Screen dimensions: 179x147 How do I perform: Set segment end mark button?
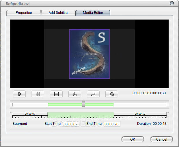coord(93,94)
